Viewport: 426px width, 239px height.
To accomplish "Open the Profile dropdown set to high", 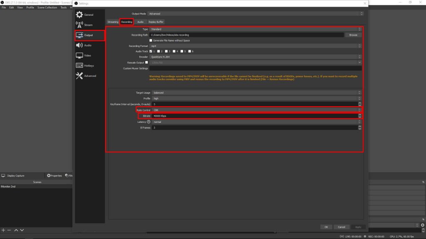I will pyautogui.click(x=257, y=98).
